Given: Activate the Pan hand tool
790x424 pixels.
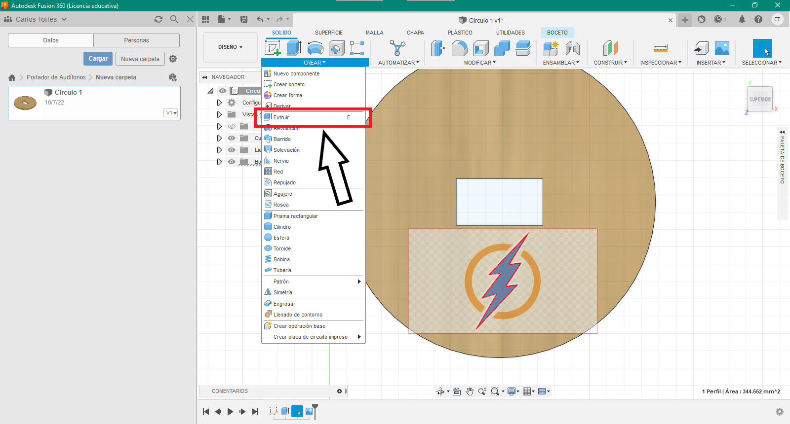Looking at the screenshot, I should [x=470, y=391].
